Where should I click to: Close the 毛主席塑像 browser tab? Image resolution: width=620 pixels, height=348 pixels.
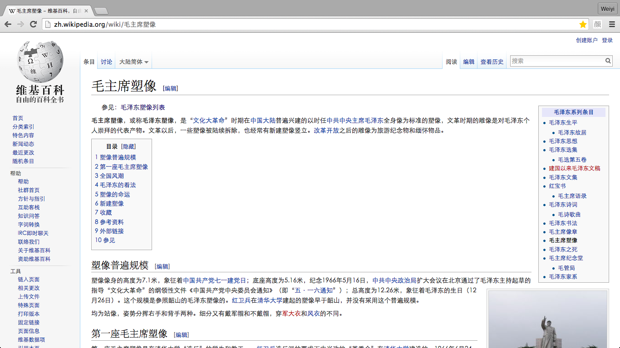[86, 11]
